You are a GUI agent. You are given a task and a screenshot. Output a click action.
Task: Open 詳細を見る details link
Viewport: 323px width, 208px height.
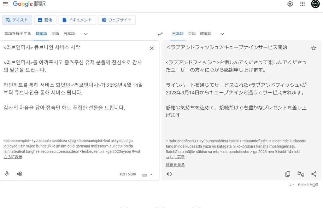175,165
